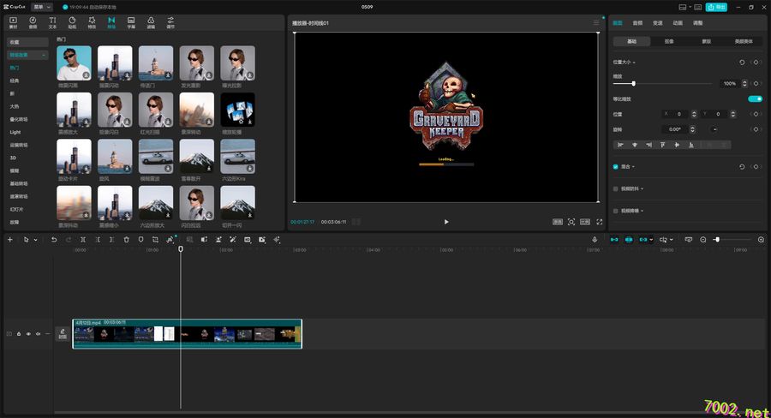
Task: Open the menu dropdown next to CapCut logo
Action: pos(42,7)
